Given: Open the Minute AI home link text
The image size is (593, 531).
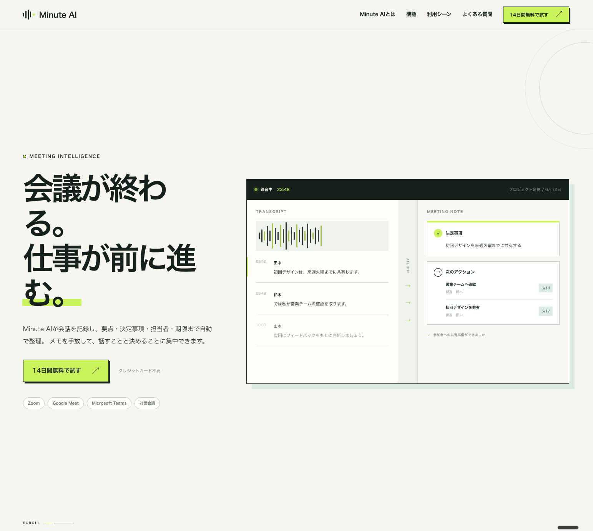Looking at the screenshot, I should (x=58, y=15).
